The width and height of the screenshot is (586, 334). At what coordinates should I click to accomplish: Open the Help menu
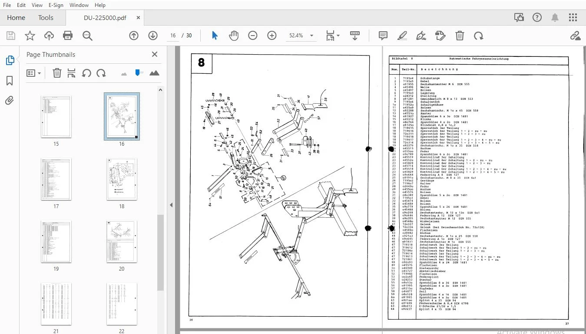point(100,5)
